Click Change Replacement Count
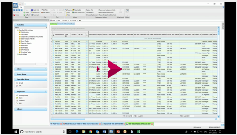 click(x=106, y=13)
